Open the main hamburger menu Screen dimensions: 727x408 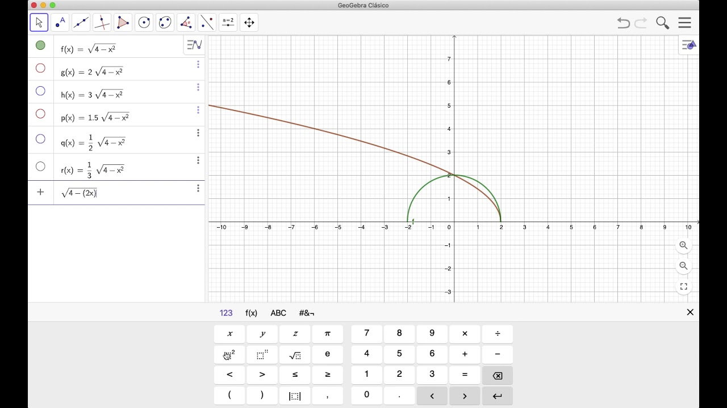tap(684, 23)
